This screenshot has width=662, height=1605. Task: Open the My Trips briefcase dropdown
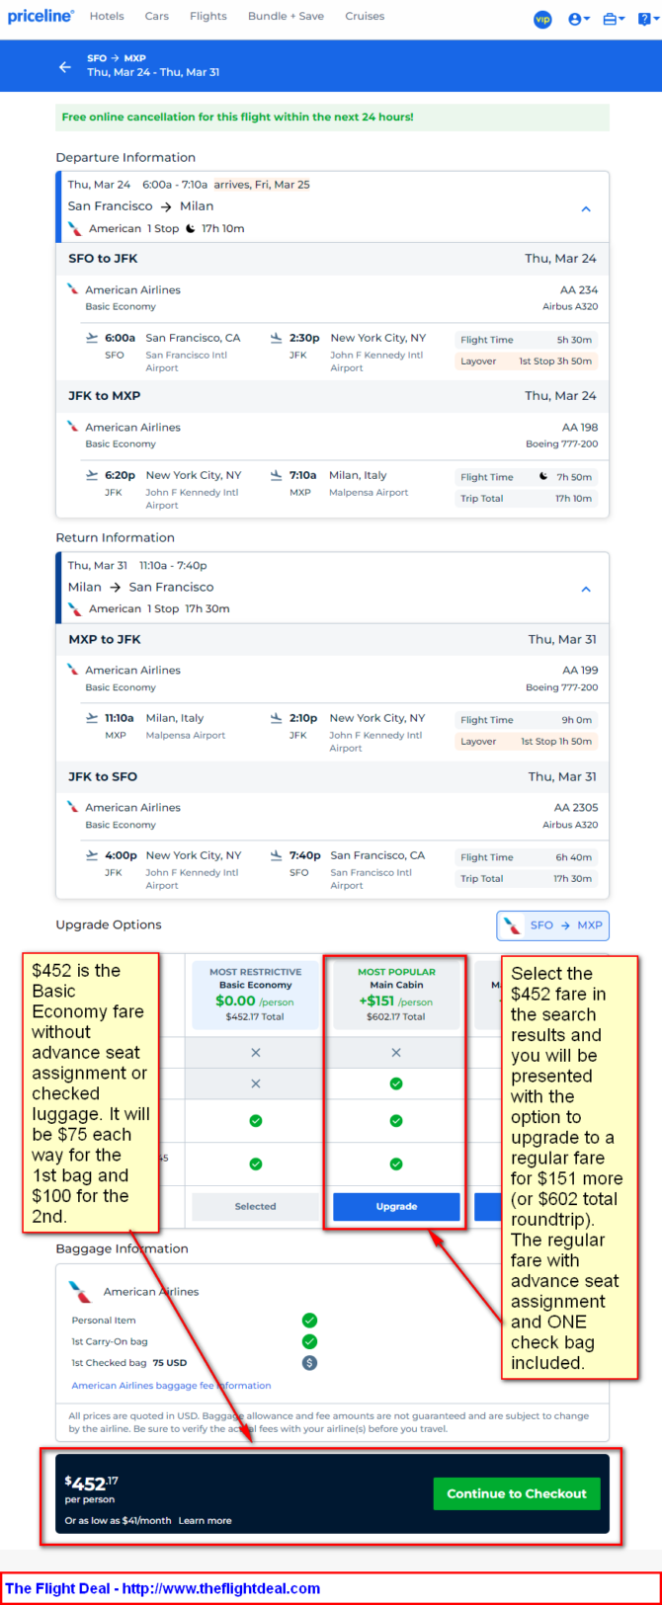(x=614, y=19)
